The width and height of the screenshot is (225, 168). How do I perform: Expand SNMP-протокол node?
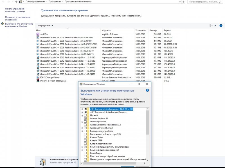[x=82, y=122]
